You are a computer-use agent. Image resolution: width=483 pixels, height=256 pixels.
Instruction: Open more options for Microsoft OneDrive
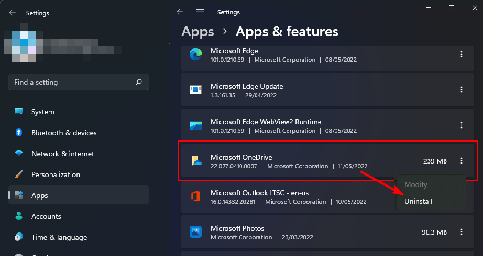(462, 161)
